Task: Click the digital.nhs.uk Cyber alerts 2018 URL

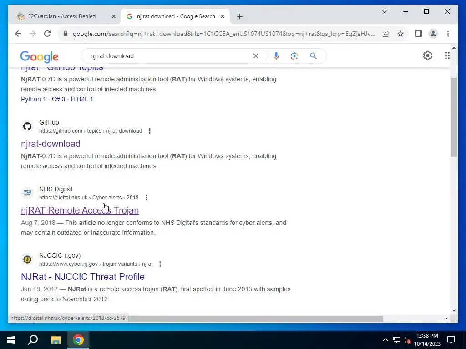Action: [89, 198]
